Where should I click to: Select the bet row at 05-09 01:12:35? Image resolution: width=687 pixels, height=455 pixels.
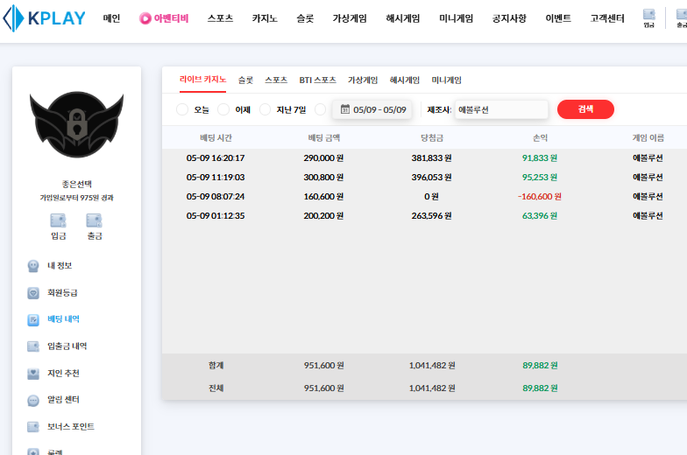tap(424, 215)
